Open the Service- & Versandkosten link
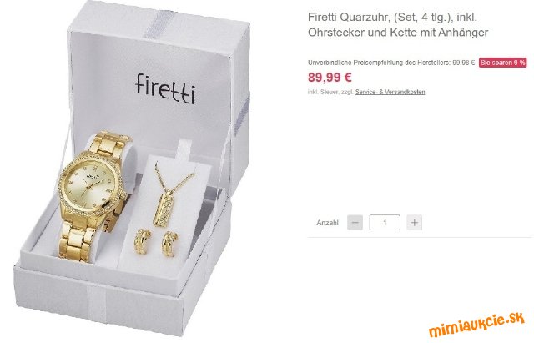 tap(390, 92)
